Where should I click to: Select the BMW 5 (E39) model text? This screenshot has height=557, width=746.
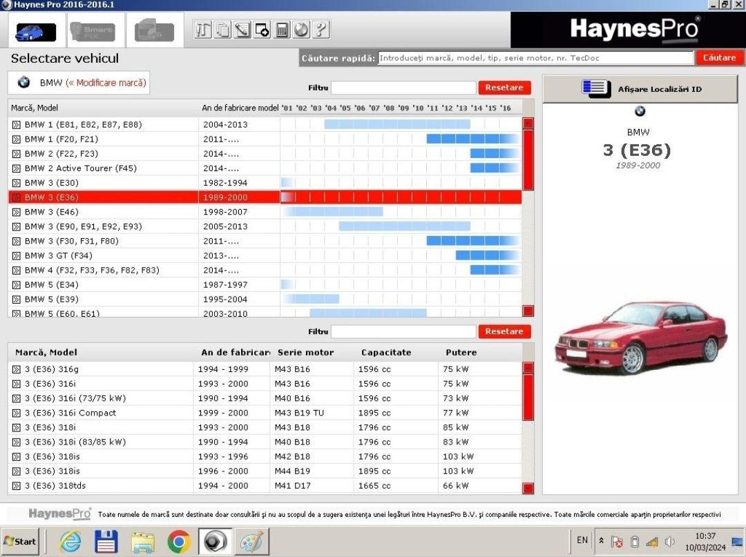(51, 300)
